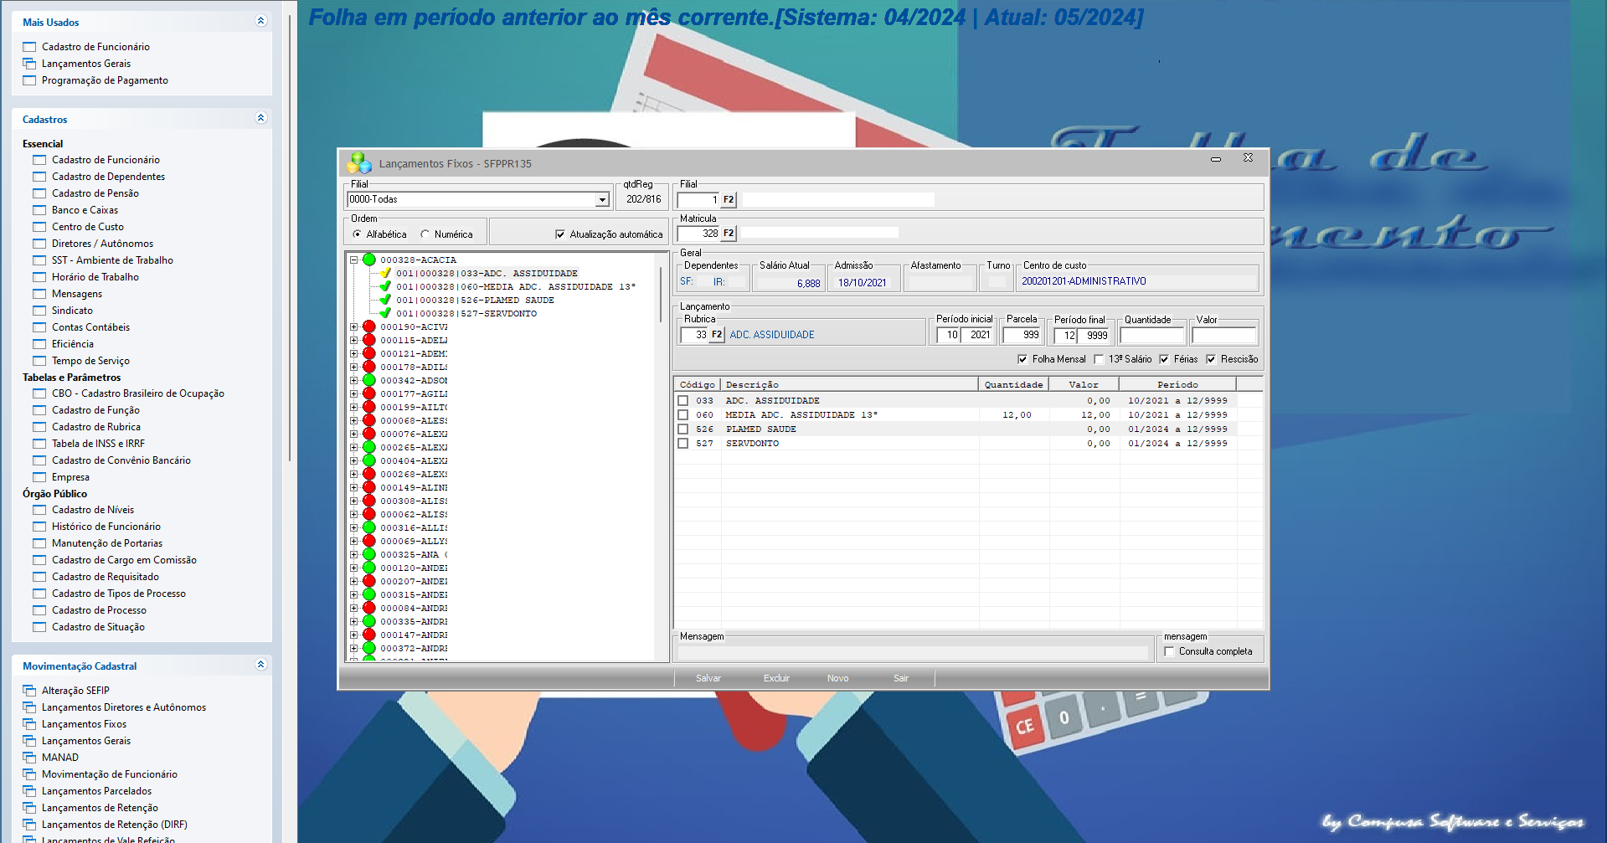Screen dimensions: 1607x843
Task: Click the Cadastro de Dependentes icon
Action: pyautogui.click(x=39, y=177)
